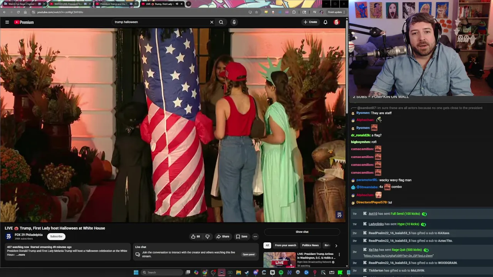
Task: Click the FOX 29 Philadelphia channel name
Action: pos(29,235)
